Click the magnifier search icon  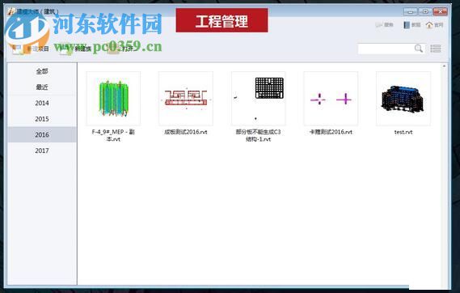(419, 49)
